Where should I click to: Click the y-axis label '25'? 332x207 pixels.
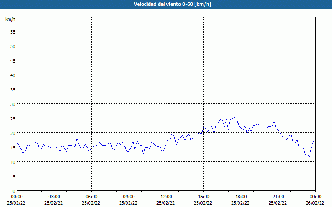pyautogui.click(x=13, y=119)
